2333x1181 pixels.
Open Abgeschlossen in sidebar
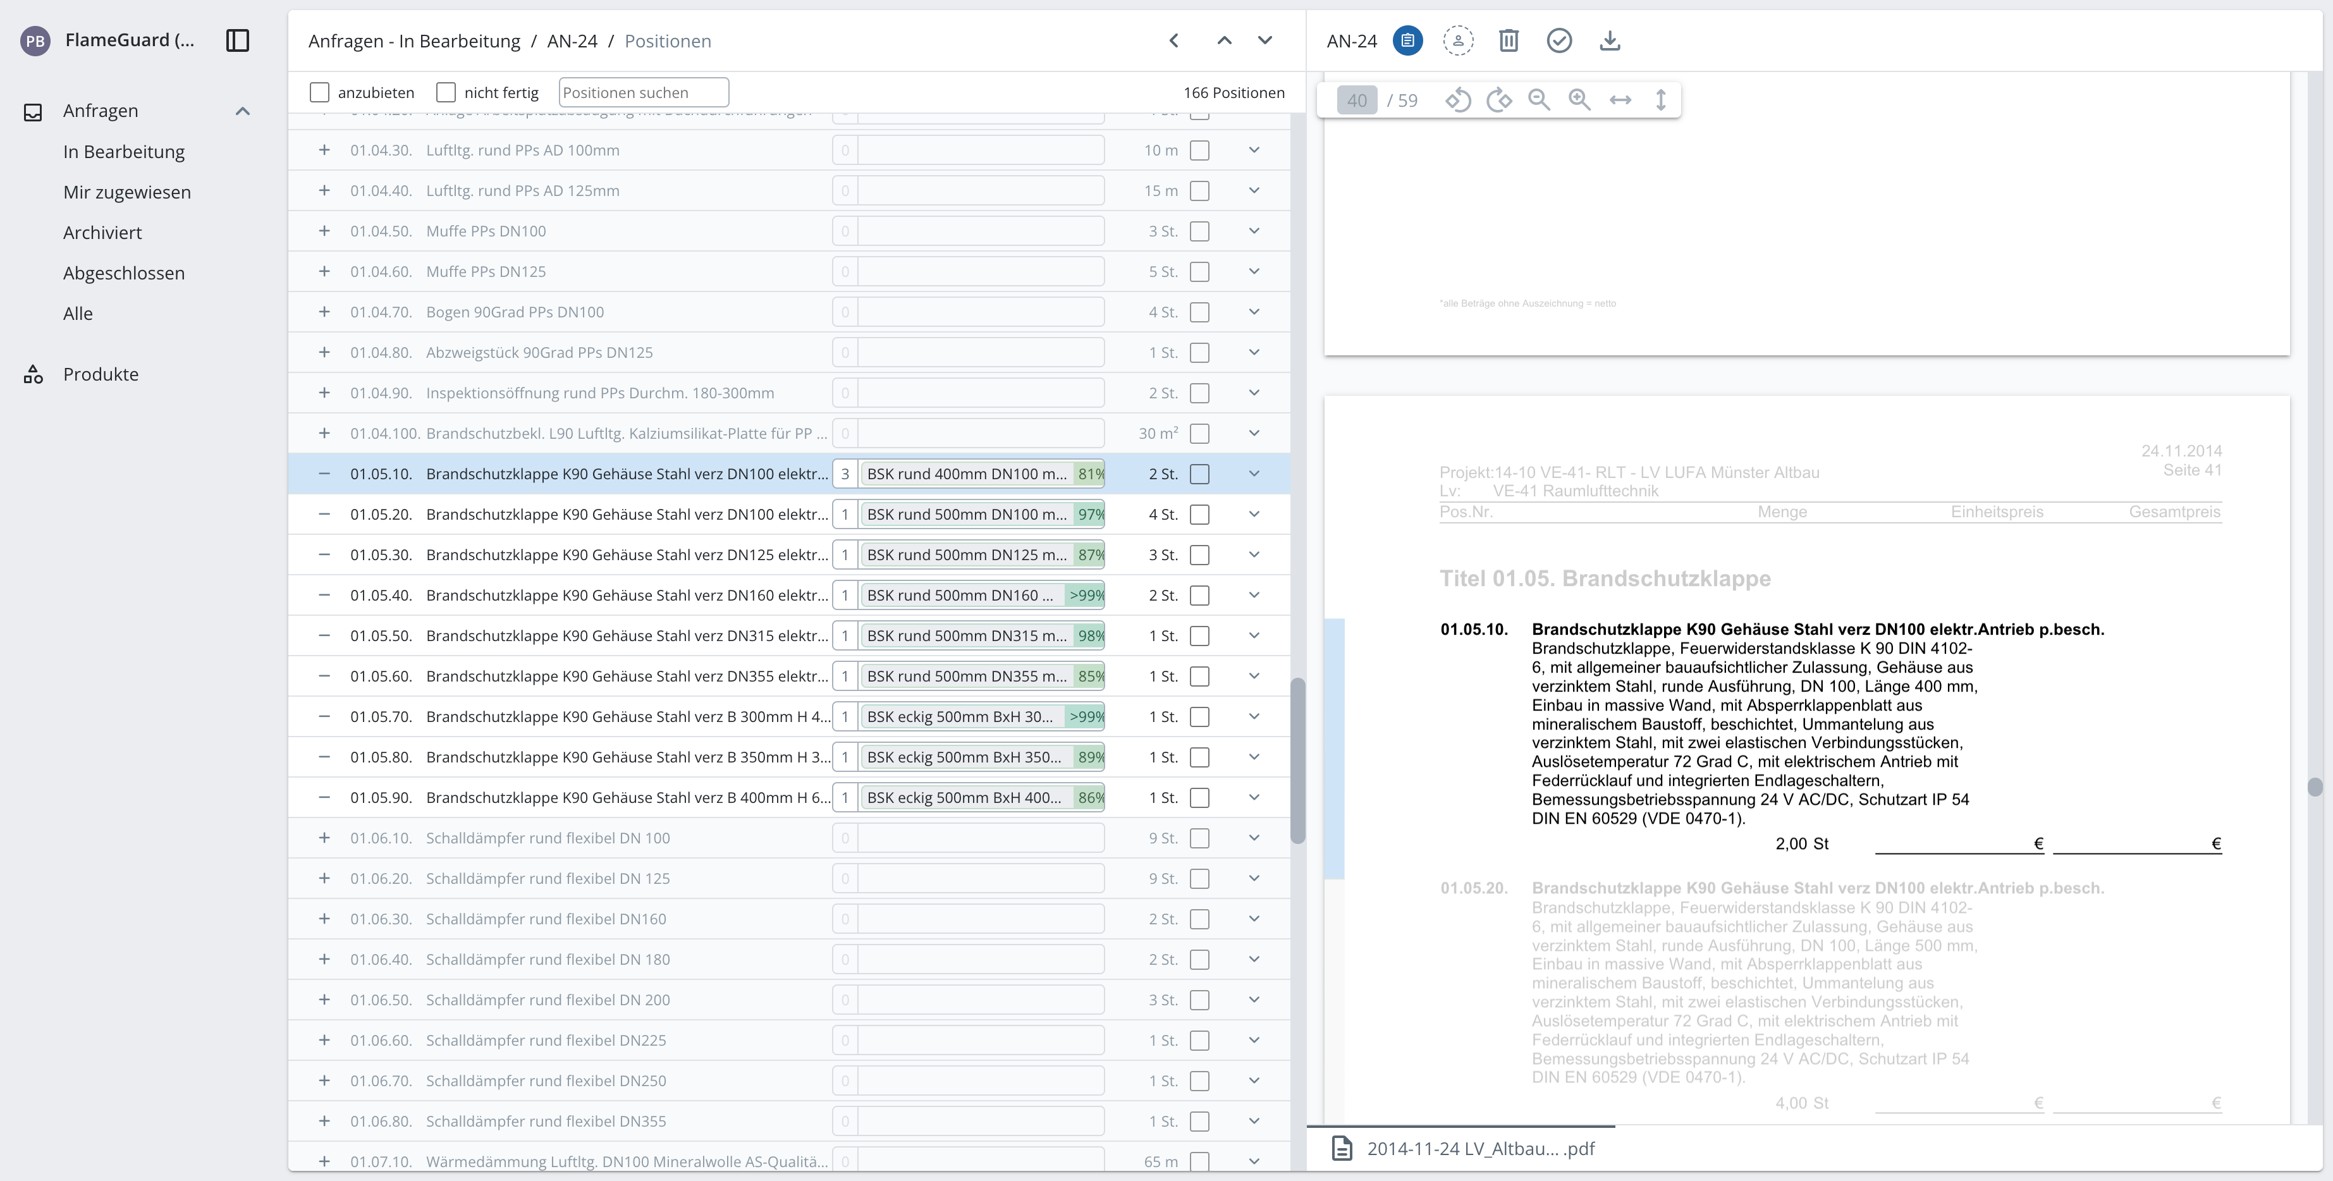124,272
